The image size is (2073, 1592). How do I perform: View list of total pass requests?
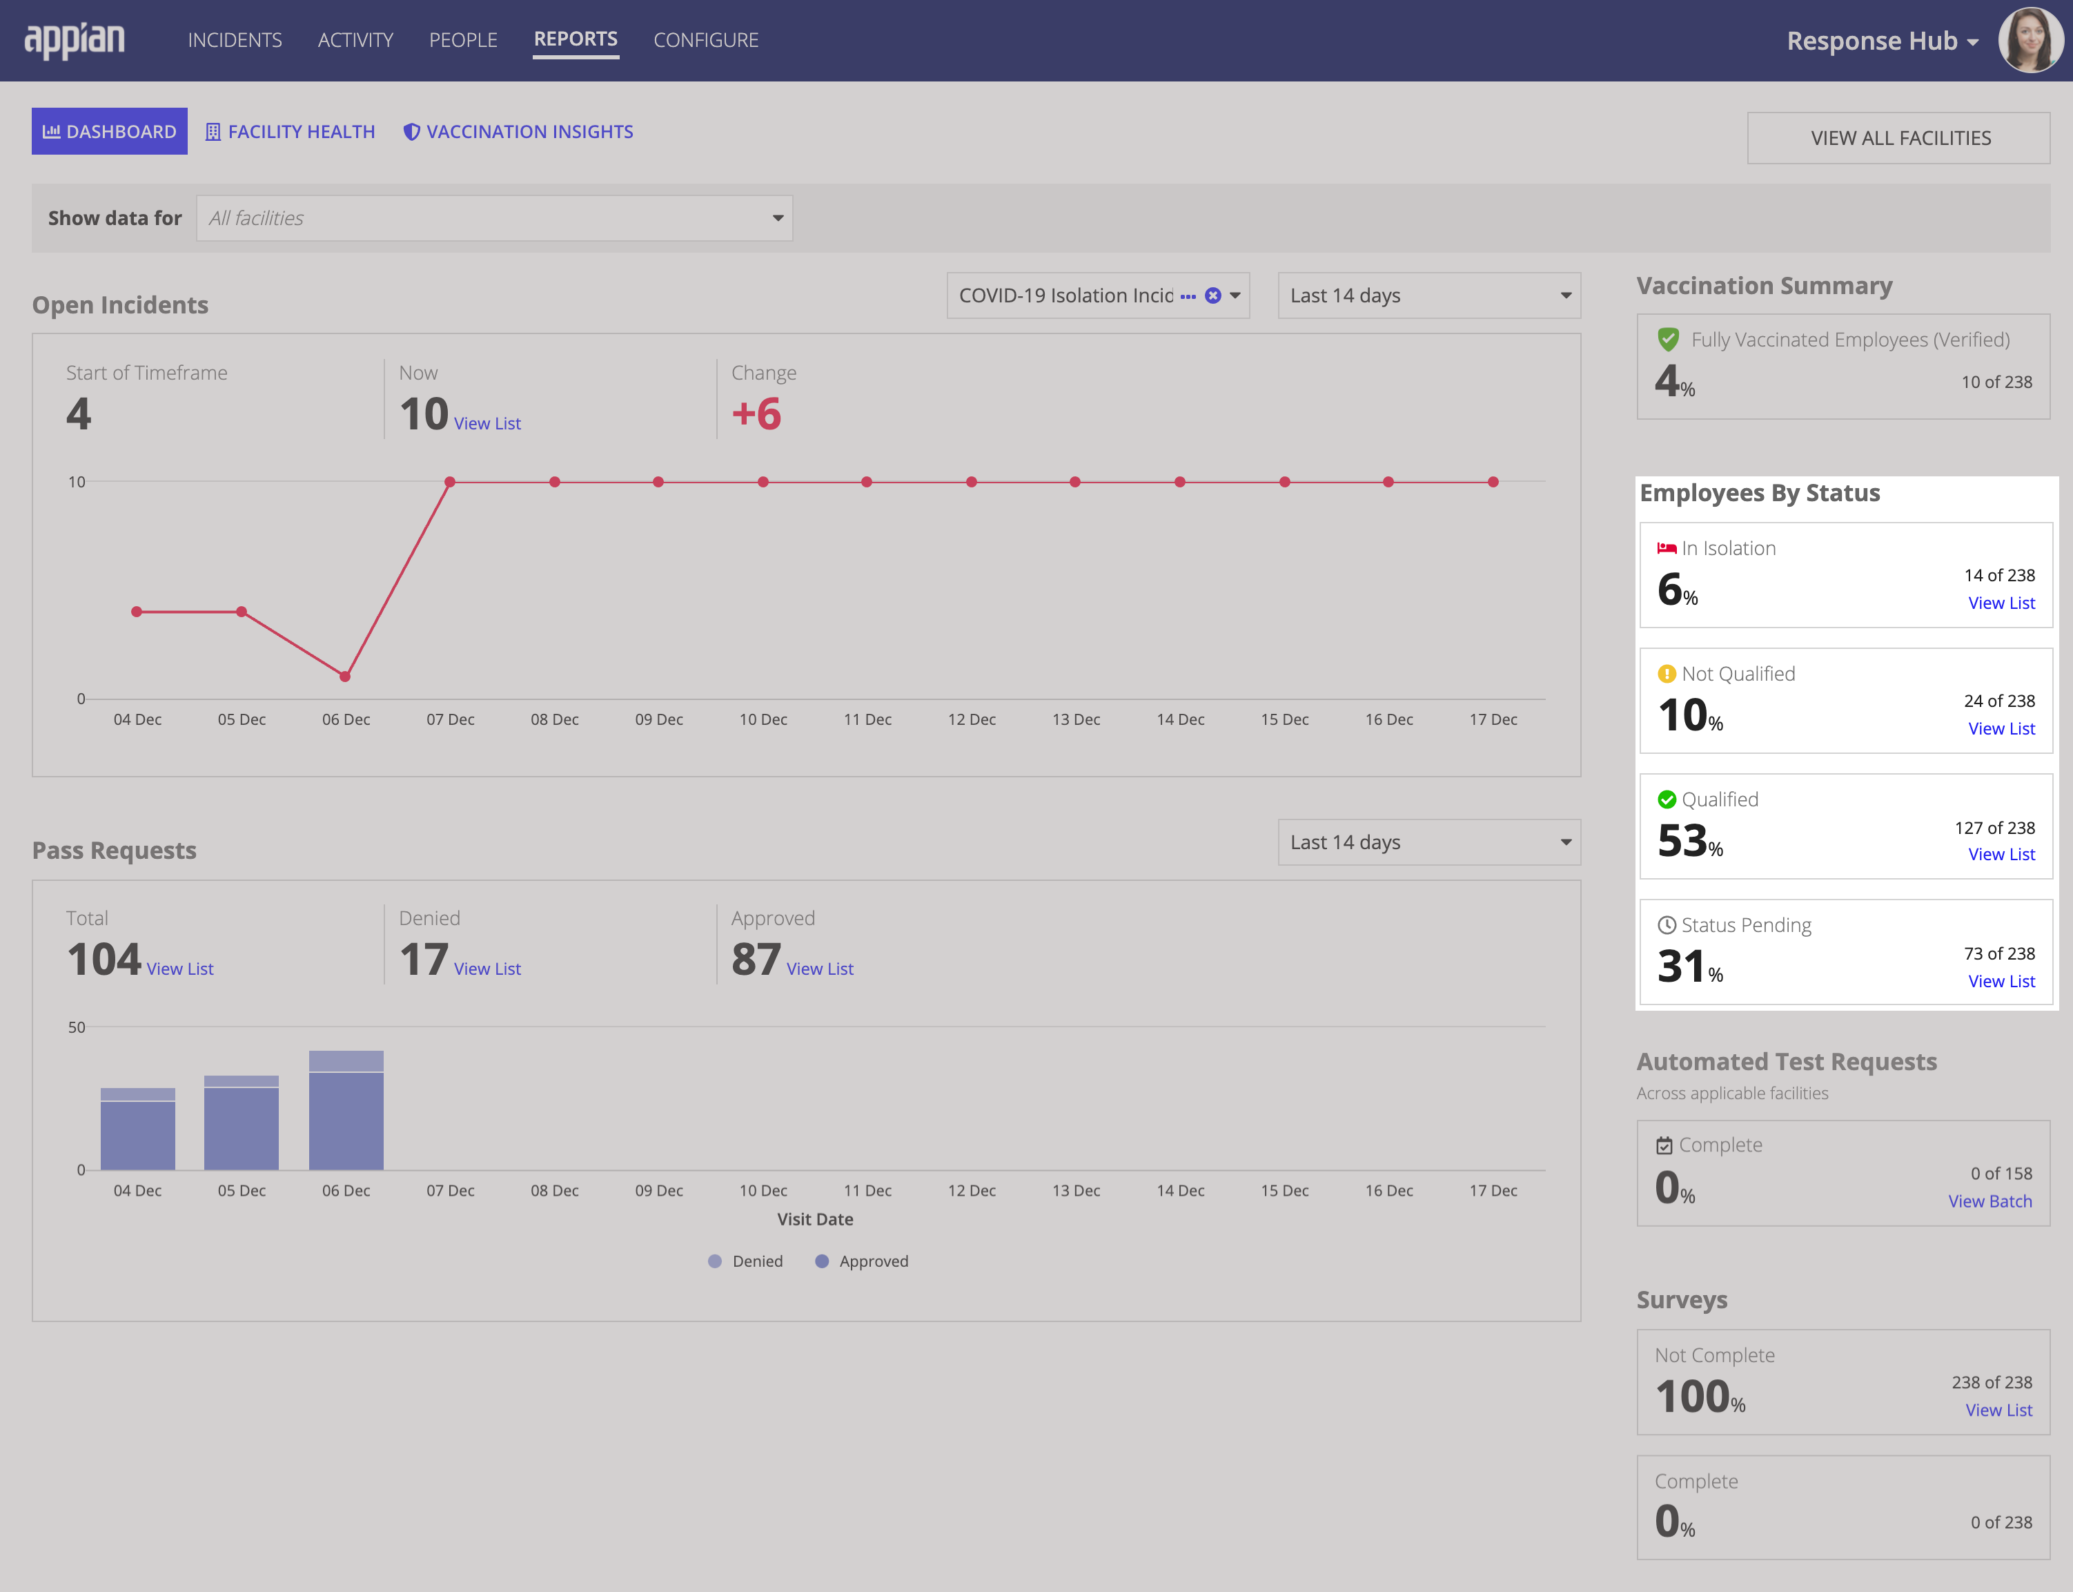pos(180,969)
